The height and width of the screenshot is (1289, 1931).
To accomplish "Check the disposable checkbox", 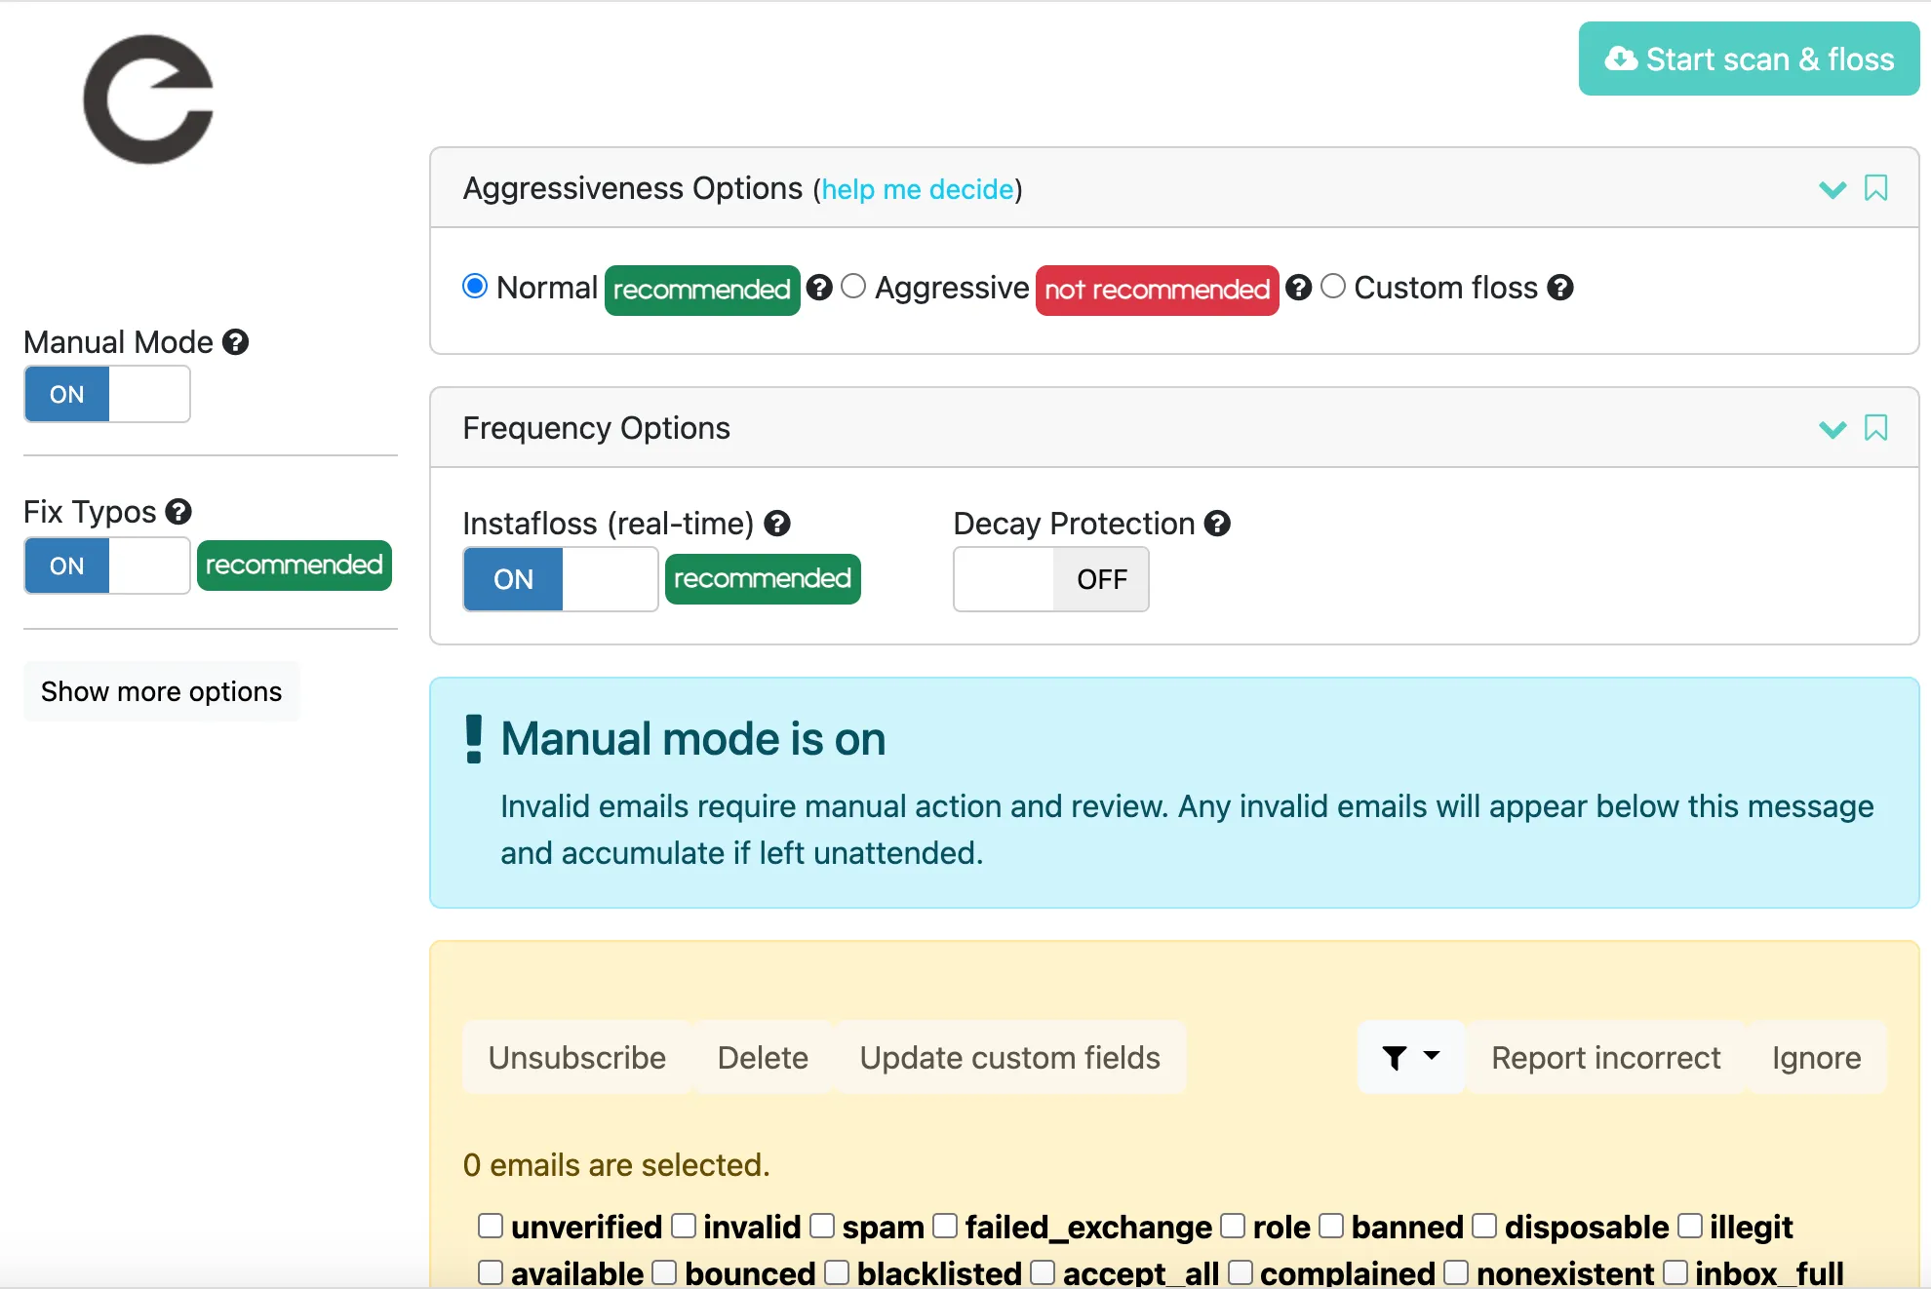I will click(1484, 1226).
